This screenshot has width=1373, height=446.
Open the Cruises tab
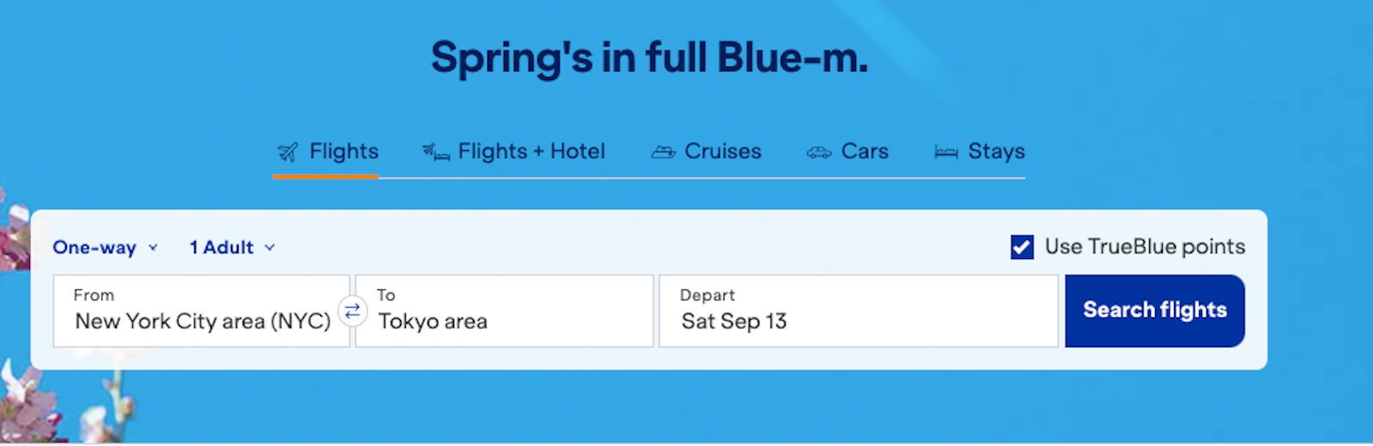pos(723,152)
